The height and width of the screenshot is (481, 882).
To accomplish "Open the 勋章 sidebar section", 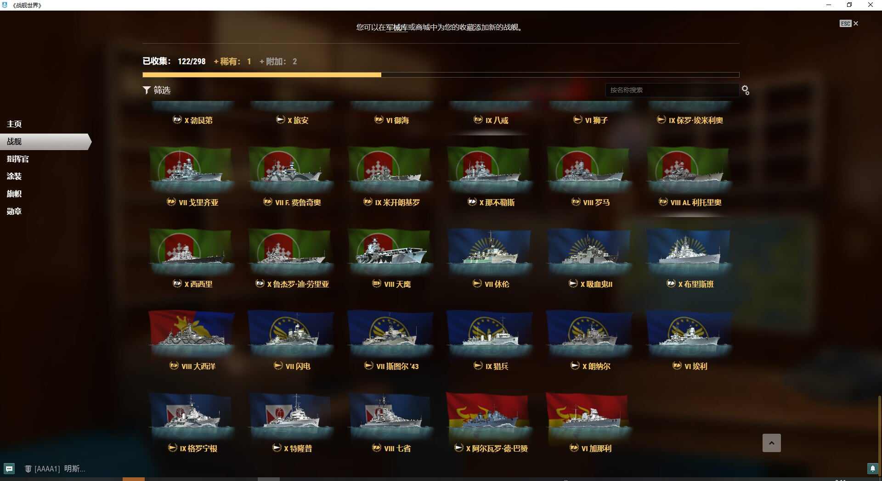I will tap(14, 211).
